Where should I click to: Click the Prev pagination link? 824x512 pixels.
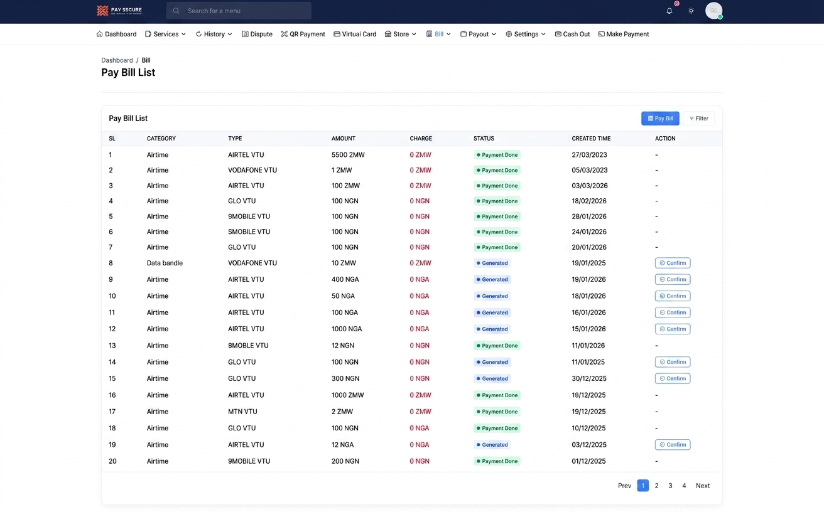coord(624,486)
